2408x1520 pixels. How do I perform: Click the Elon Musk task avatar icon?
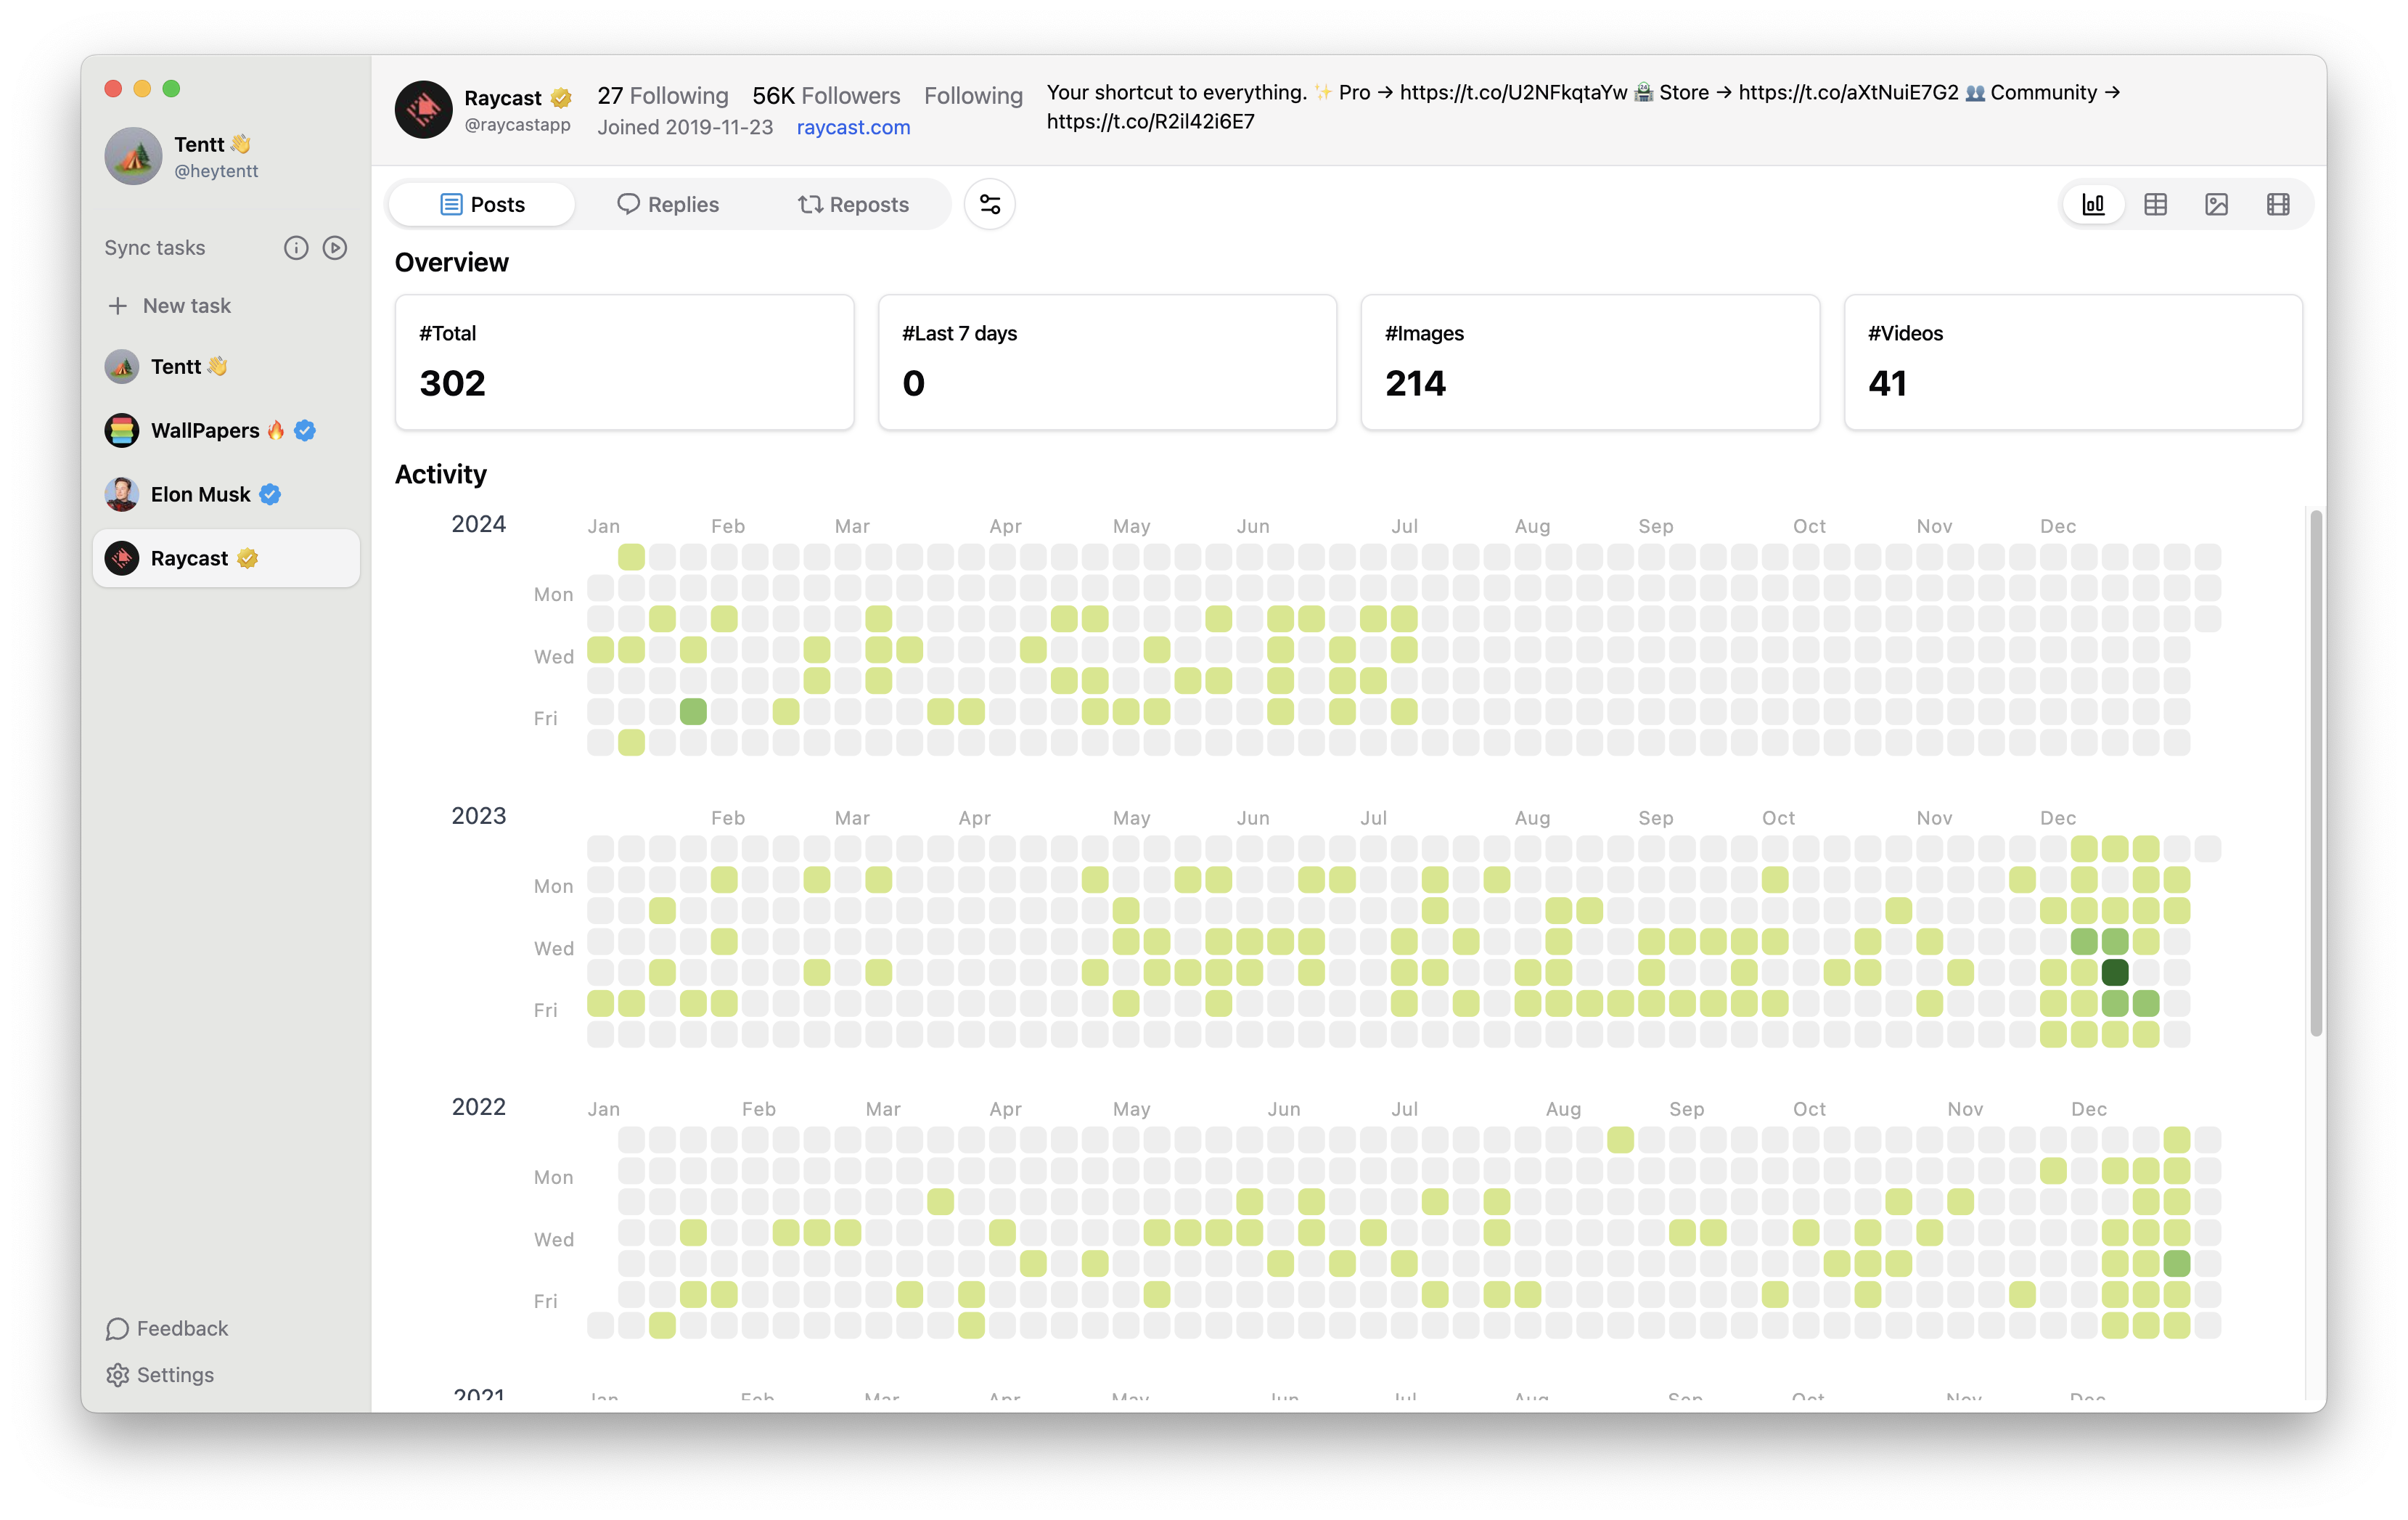coord(122,494)
